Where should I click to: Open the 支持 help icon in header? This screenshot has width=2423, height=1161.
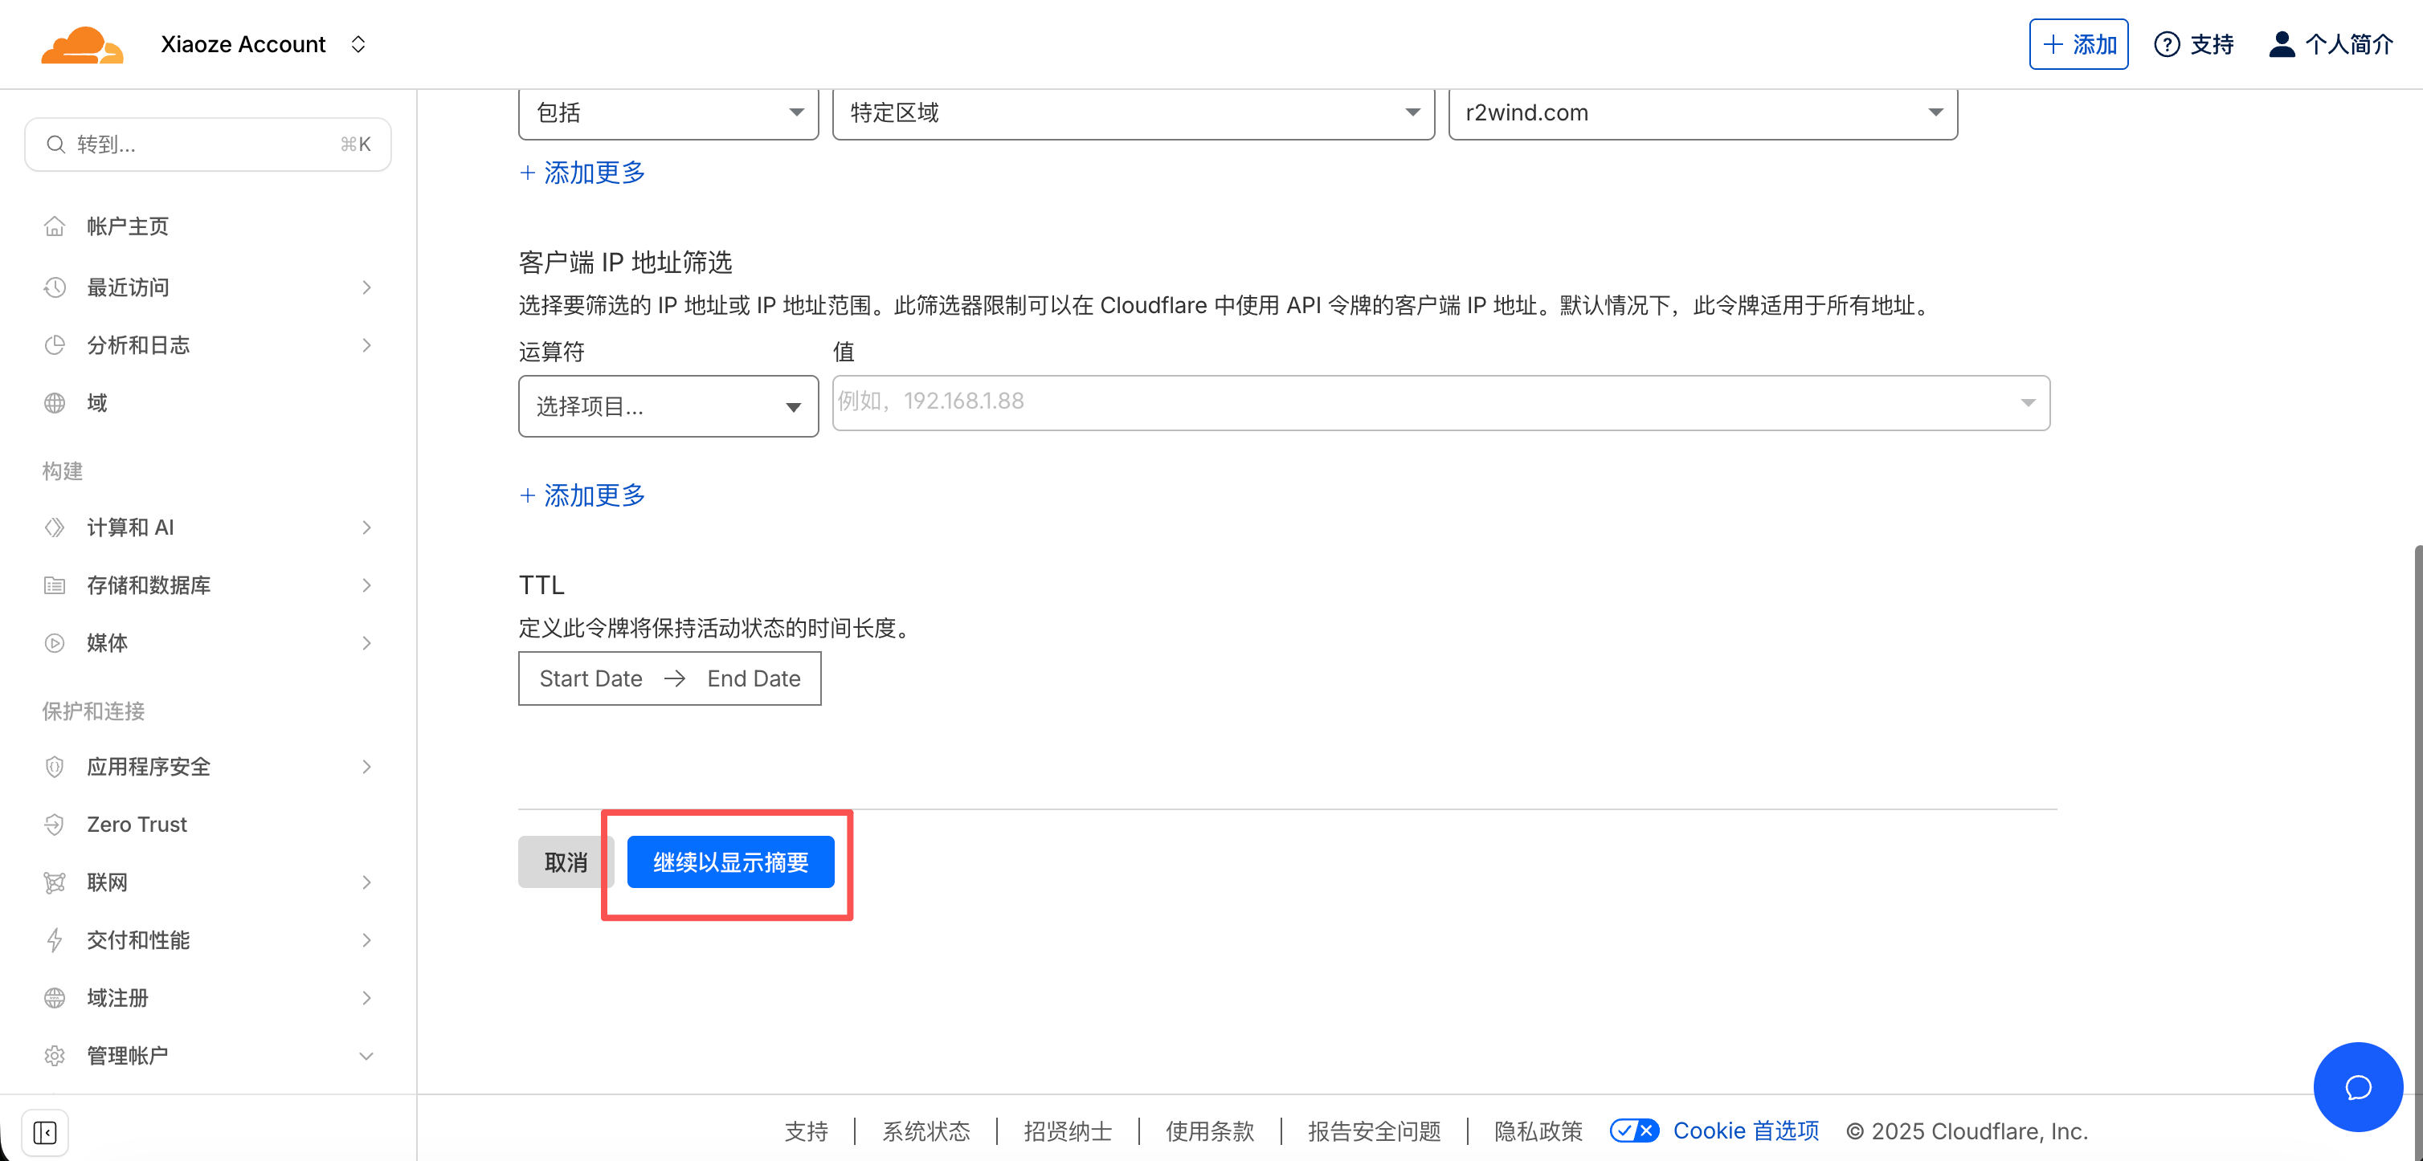pyautogui.click(x=2168, y=43)
